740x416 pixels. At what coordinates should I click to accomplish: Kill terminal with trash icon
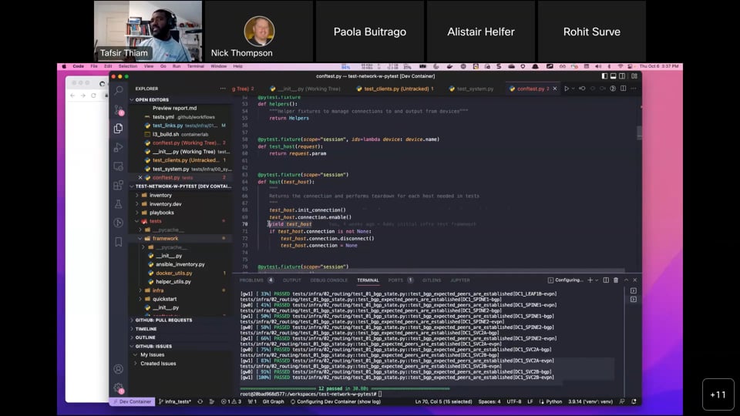(616, 280)
